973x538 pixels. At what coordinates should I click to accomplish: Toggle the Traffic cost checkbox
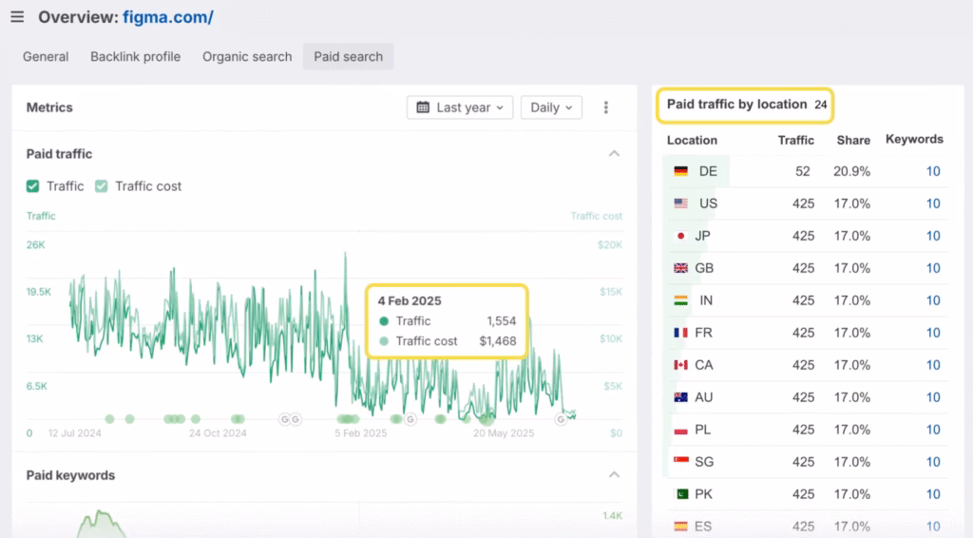point(102,186)
